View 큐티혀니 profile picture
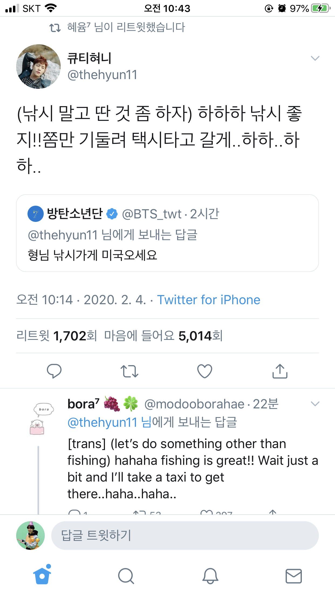Viewport: 335px width, 596px height. tap(38, 66)
